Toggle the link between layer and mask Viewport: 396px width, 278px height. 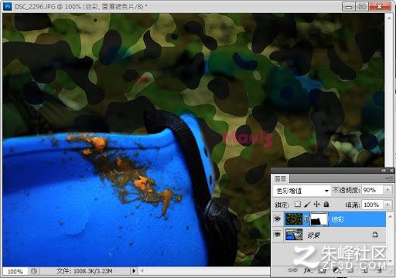(306, 219)
